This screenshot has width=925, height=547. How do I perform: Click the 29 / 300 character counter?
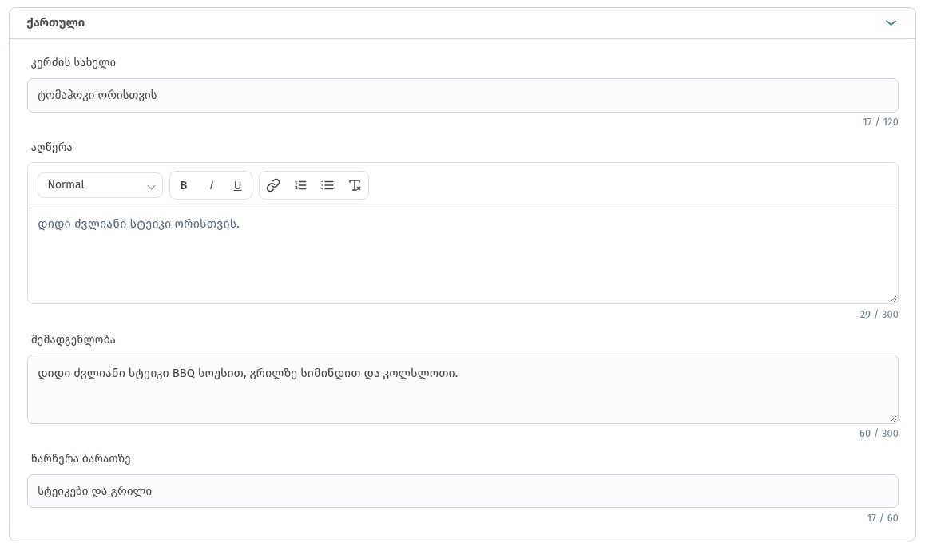point(879,314)
